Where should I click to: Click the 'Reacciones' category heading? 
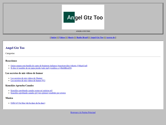tap(11, 61)
